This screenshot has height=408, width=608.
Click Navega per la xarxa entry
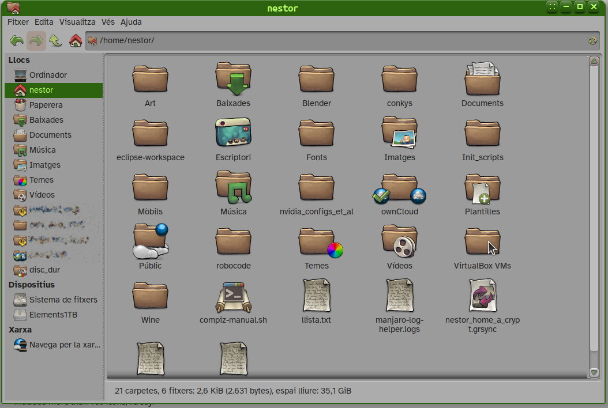click(65, 345)
